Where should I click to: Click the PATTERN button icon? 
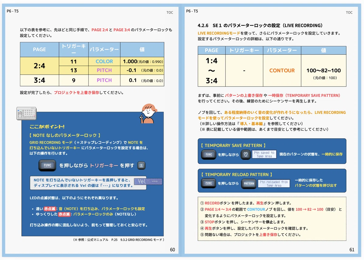click(x=249, y=184)
